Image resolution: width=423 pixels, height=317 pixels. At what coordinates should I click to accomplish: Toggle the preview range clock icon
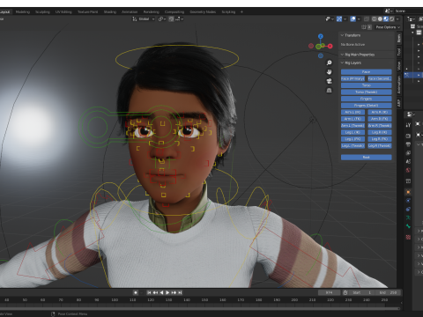click(x=345, y=292)
